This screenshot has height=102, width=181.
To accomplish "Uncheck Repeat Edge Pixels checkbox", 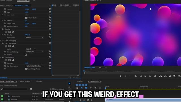I will [x=26, y=69].
